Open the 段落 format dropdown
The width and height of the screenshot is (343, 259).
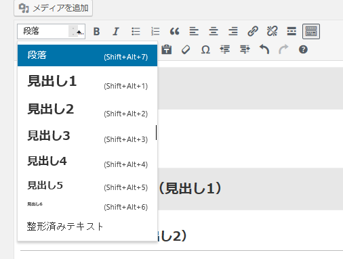[x=51, y=31]
